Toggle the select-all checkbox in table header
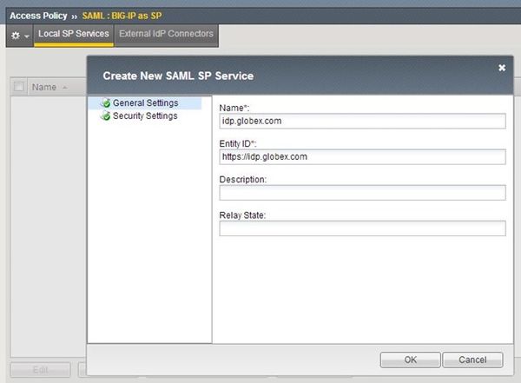 point(19,87)
